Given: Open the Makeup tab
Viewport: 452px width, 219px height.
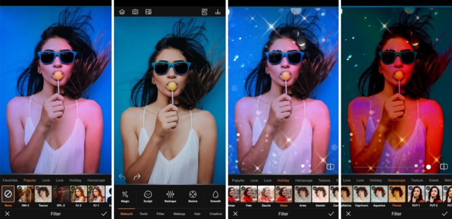Looking at the screenshot, I should tap(179, 214).
